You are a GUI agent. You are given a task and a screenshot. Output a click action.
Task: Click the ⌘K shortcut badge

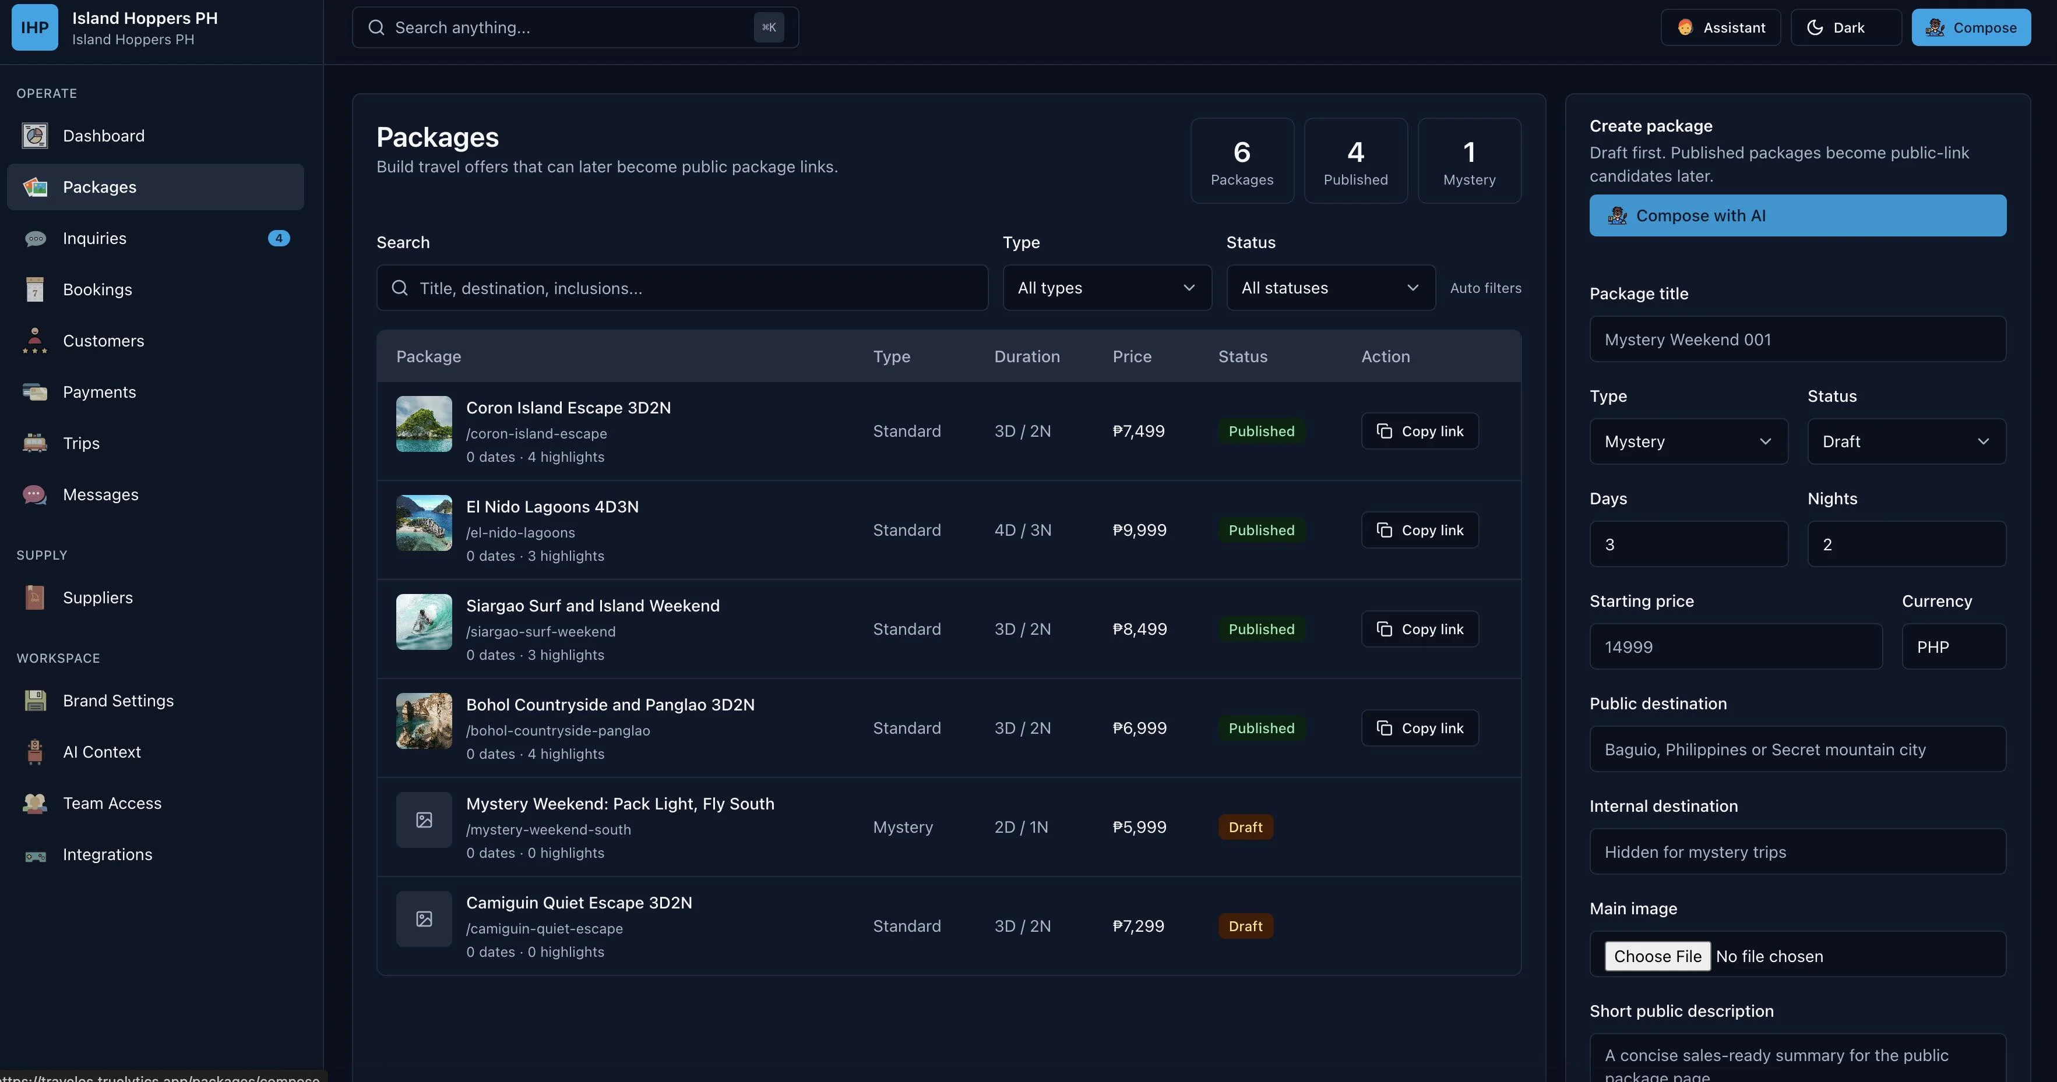pos(768,27)
